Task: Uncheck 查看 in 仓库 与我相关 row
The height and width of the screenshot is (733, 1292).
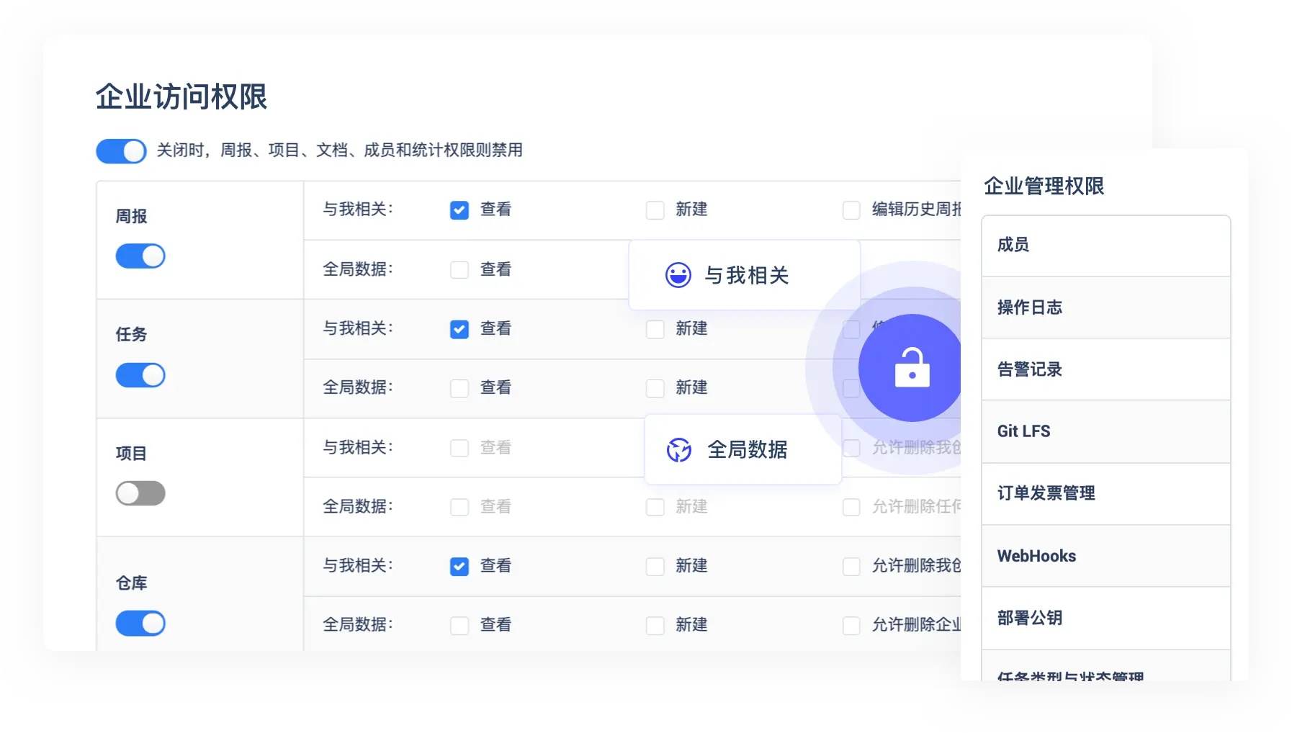Action: point(459,567)
